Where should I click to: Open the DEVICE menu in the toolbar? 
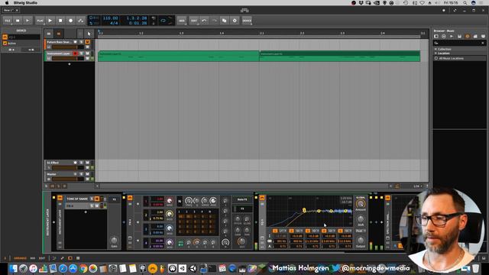pyautogui.click(x=247, y=21)
